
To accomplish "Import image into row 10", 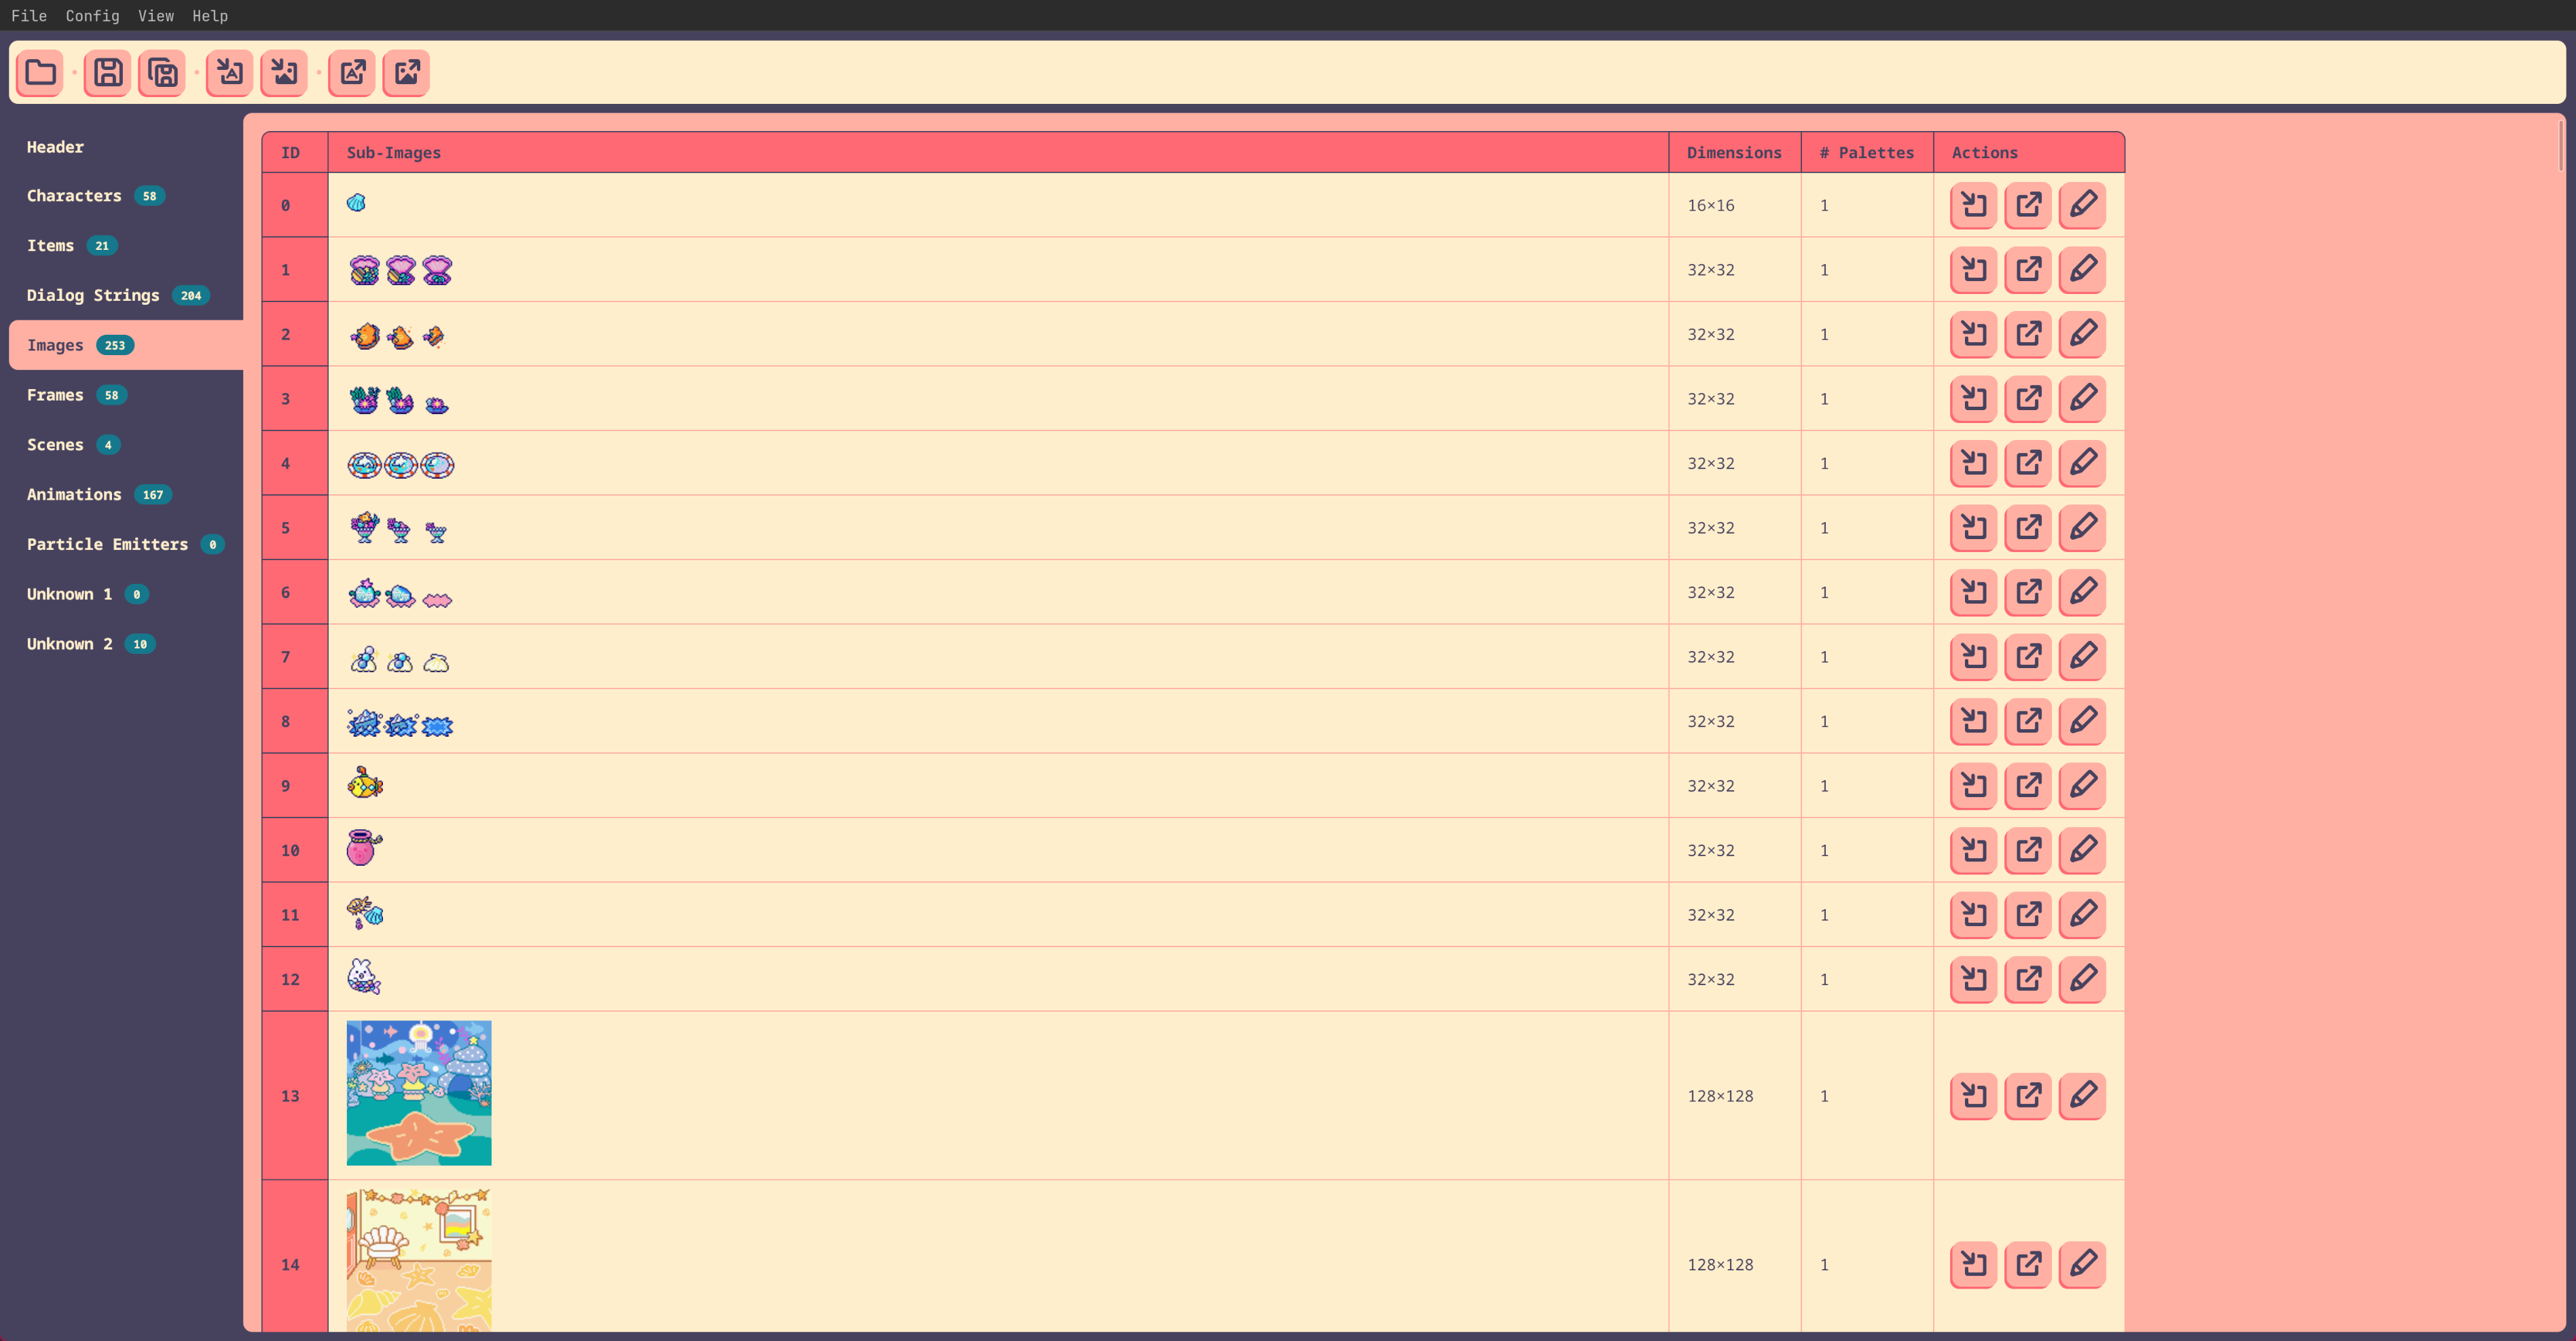I will point(1974,850).
